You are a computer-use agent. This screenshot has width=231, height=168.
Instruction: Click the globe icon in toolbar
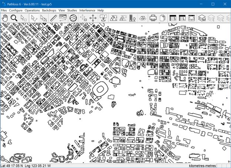coord(73,18)
